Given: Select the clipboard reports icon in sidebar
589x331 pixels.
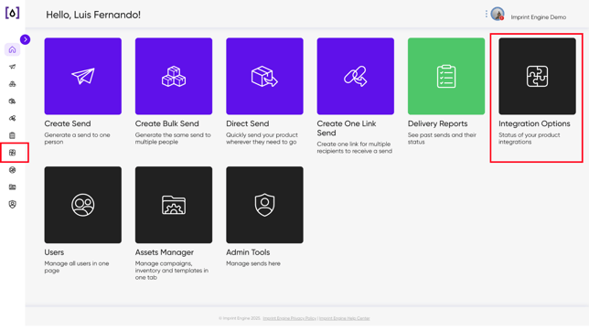Looking at the screenshot, I should (x=13, y=135).
